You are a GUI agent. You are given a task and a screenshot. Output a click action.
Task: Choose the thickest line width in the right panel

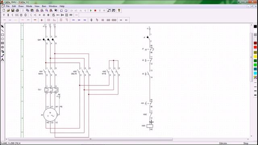click(255, 95)
